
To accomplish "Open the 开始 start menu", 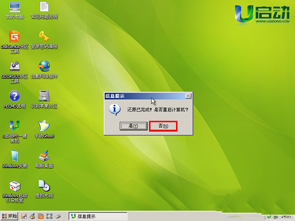I will pos(10,216).
